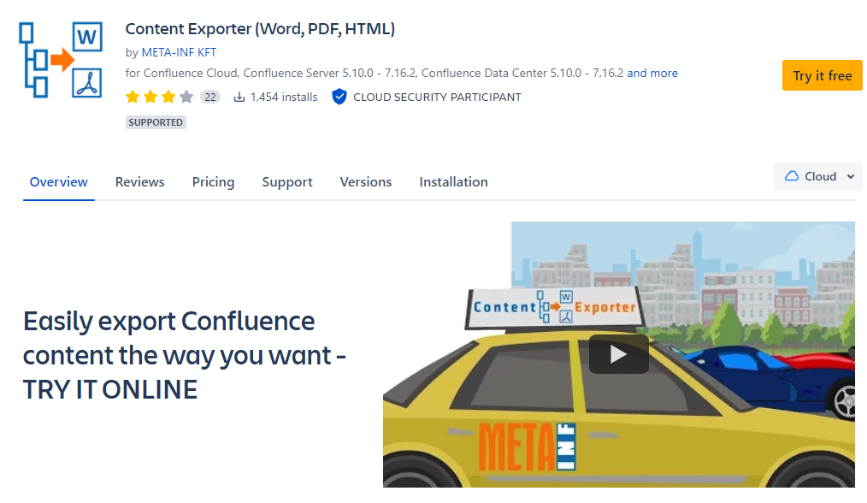
Task: Select the Support tab
Action: 287,182
